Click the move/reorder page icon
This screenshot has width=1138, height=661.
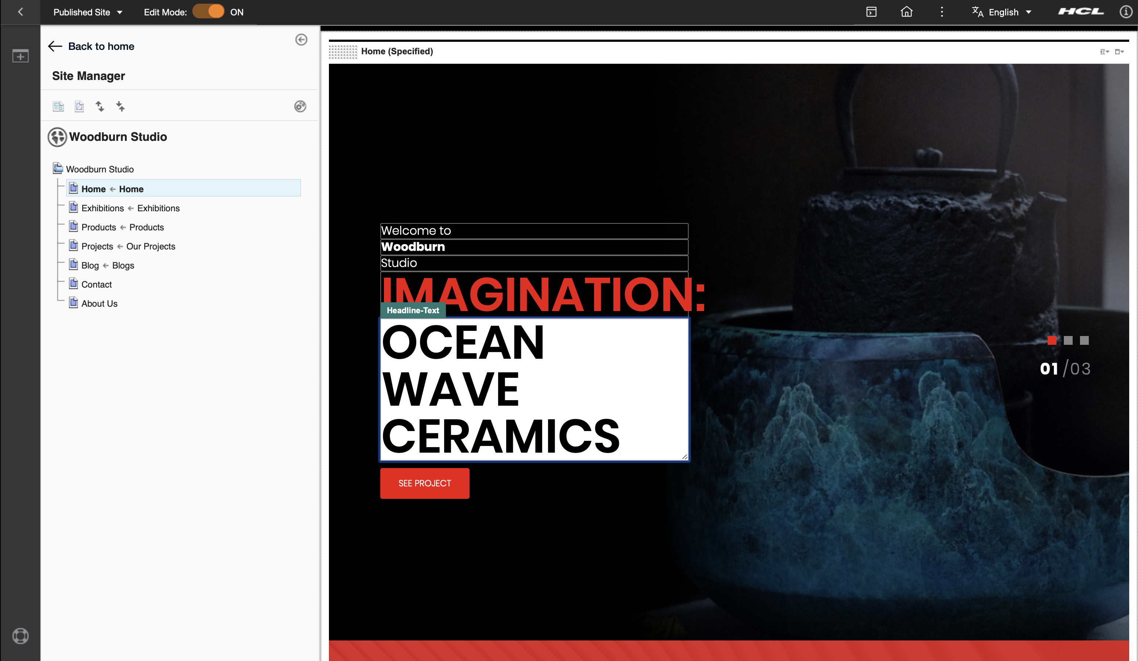(x=100, y=106)
